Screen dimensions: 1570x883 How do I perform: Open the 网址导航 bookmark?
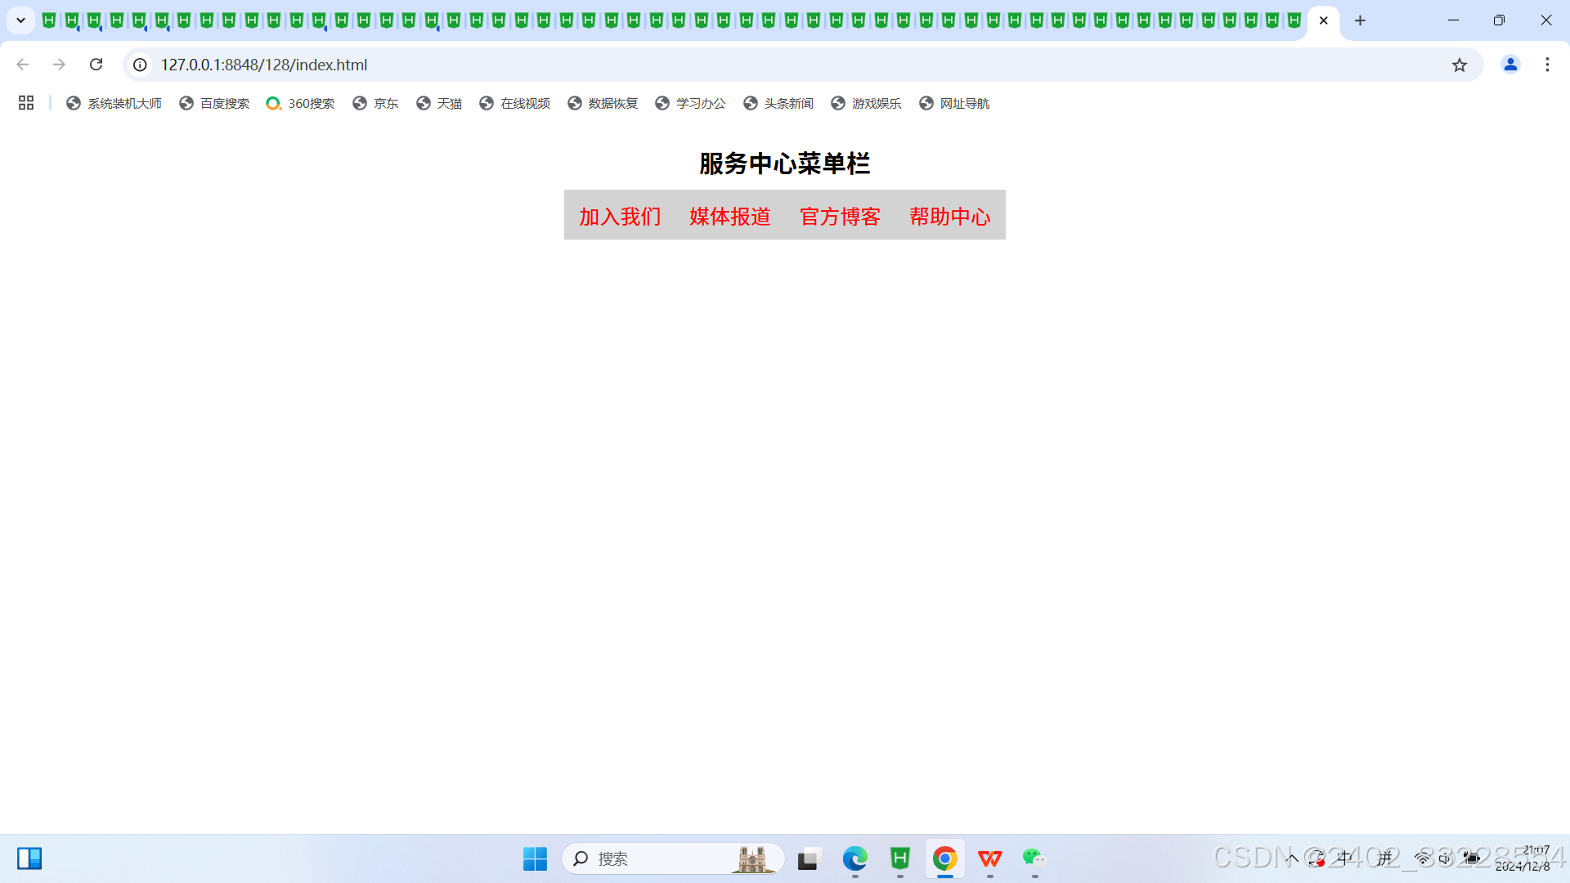click(x=954, y=103)
